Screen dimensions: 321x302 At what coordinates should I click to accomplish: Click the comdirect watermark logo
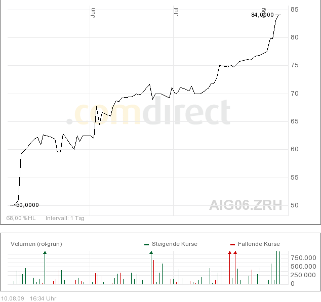[148, 112]
